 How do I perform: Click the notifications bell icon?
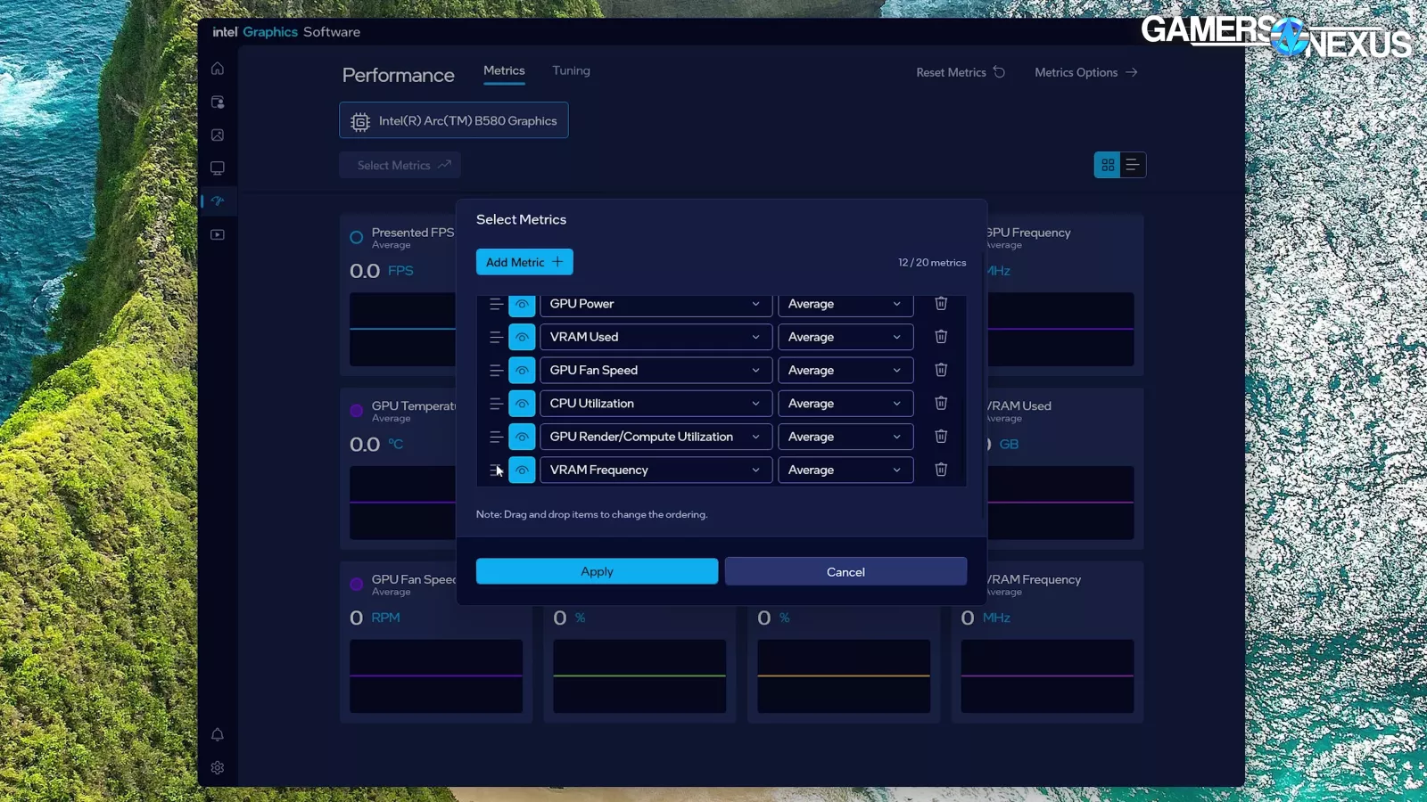point(218,734)
